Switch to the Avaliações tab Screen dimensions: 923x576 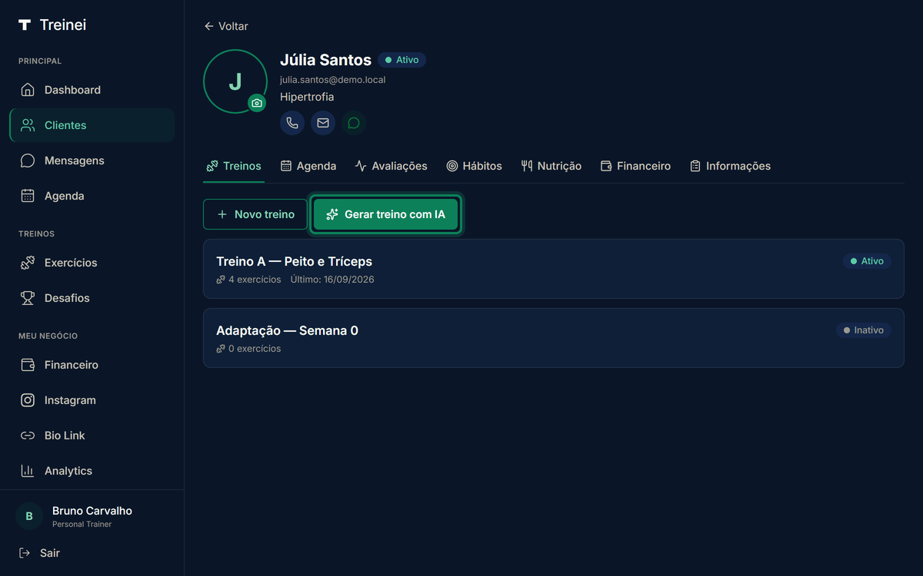(x=391, y=166)
